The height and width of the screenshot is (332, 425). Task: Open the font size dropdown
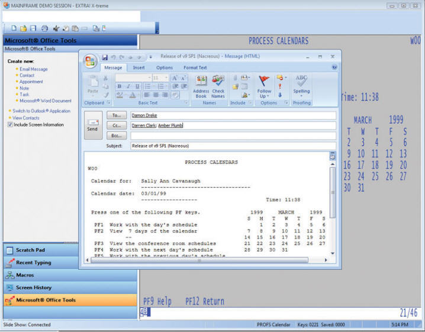click(166, 78)
